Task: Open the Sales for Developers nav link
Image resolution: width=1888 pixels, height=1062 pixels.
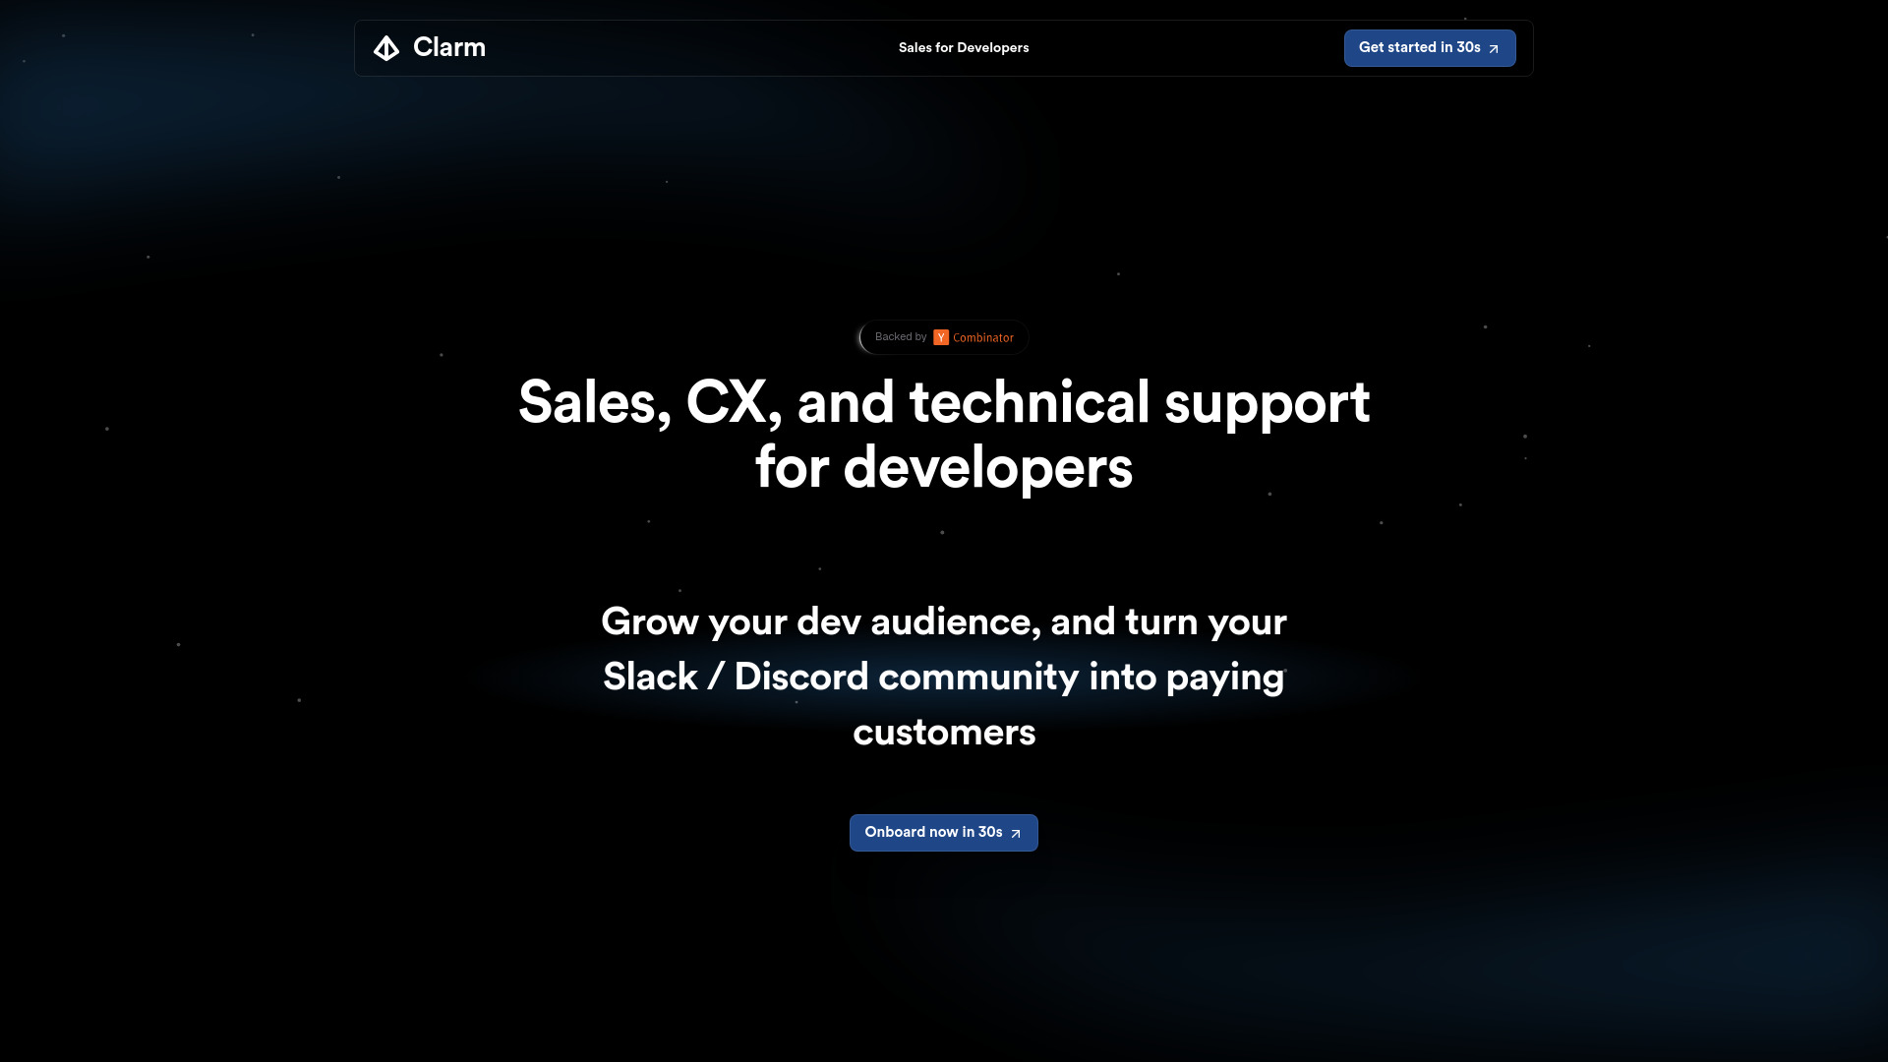Action: 963,47
